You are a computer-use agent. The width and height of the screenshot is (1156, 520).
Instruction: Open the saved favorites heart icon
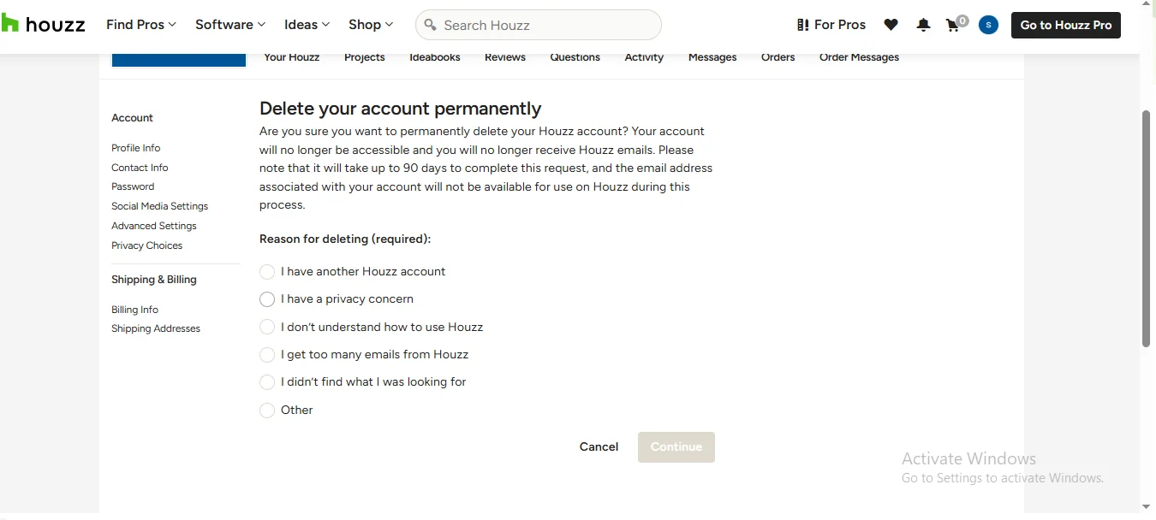(x=891, y=25)
